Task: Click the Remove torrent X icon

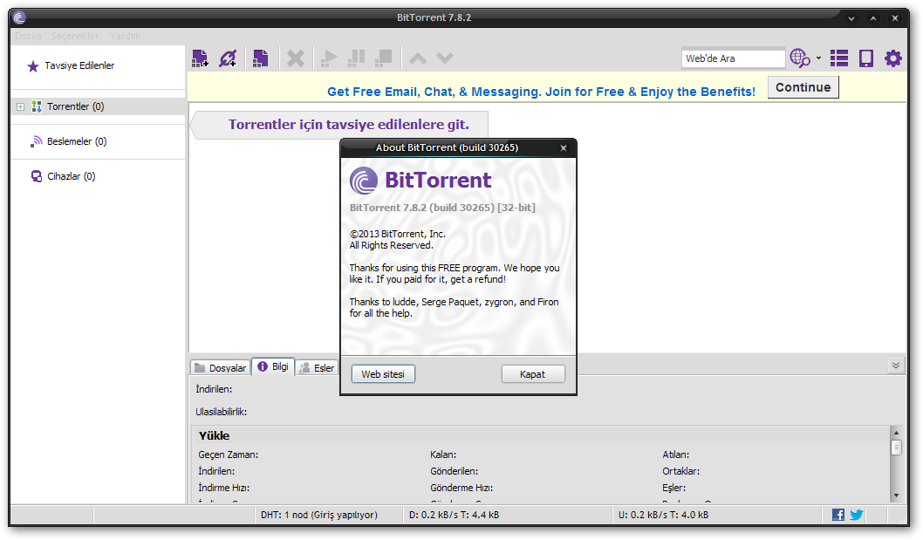Action: point(296,58)
